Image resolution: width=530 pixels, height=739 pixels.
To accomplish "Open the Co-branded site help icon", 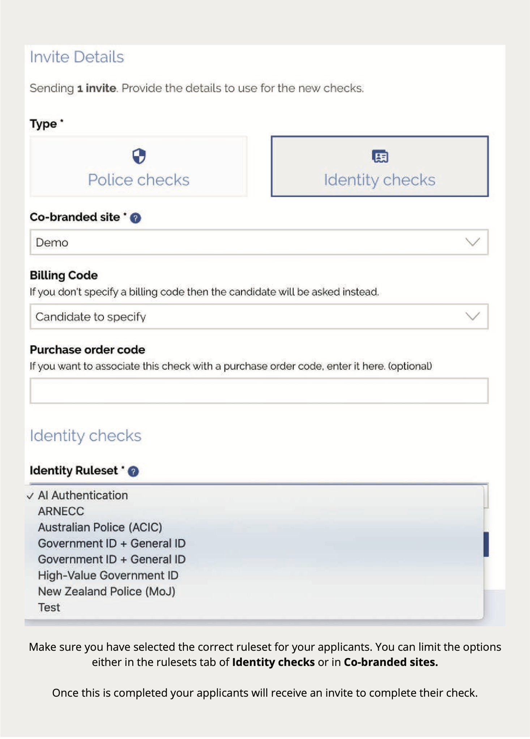I will click(x=136, y=218).
